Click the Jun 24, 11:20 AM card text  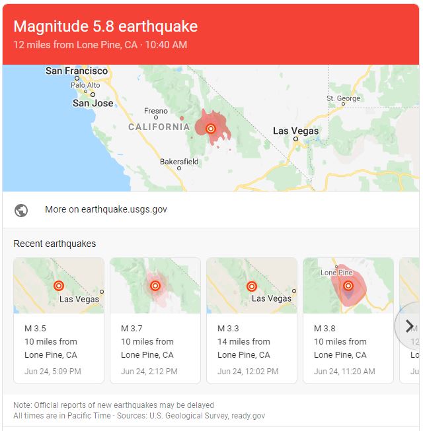(x=344, y=372)
